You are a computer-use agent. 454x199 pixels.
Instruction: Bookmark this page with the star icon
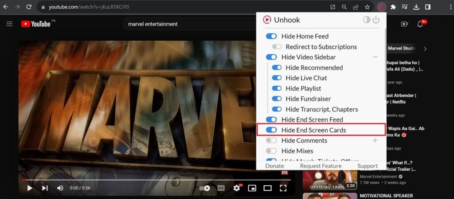pyautogui.click(x=367, y=7)
